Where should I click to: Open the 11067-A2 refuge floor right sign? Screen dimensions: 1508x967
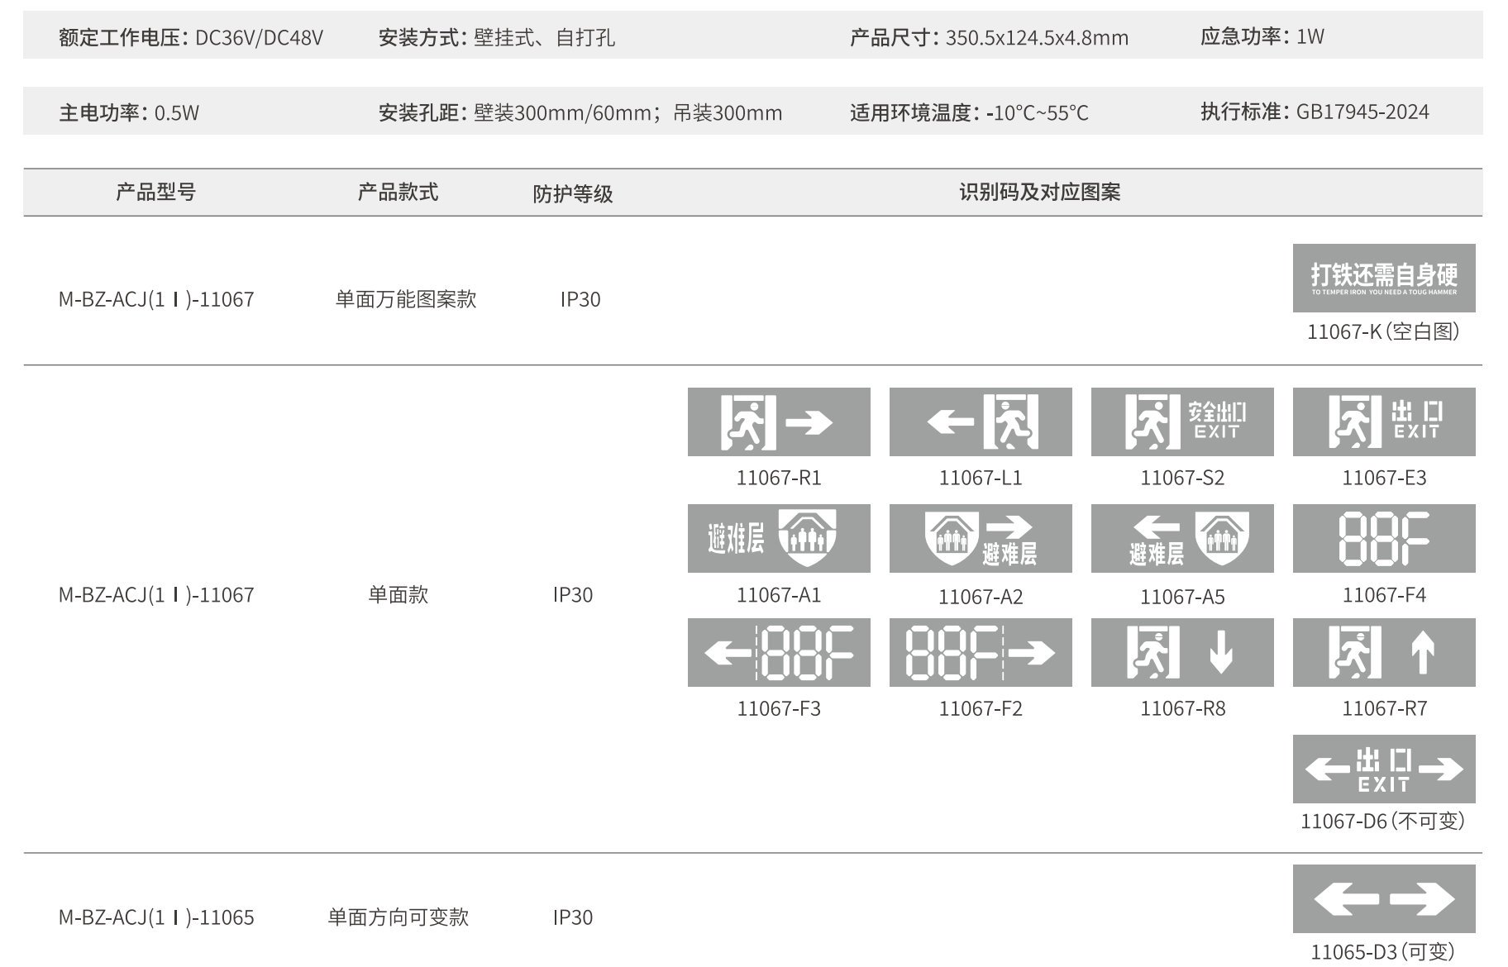(x=981, y=538)
